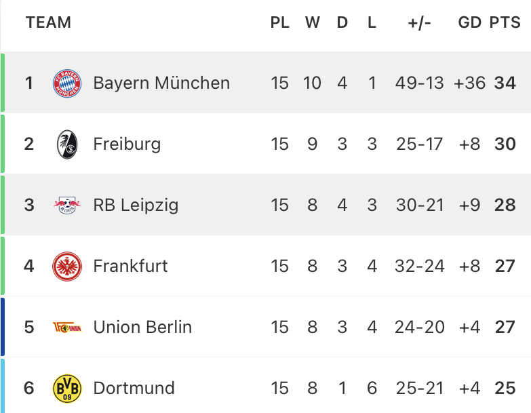Click the RB Leipzig club logo
The width and height of the screenshot is (531, 413).
tap(67, 205)
